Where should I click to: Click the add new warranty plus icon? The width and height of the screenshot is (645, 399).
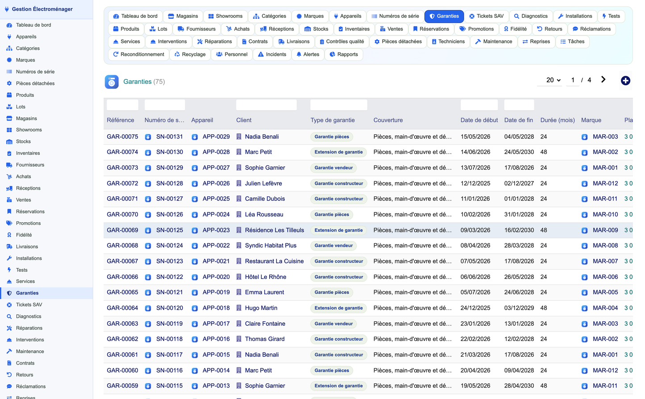(625, 80)
